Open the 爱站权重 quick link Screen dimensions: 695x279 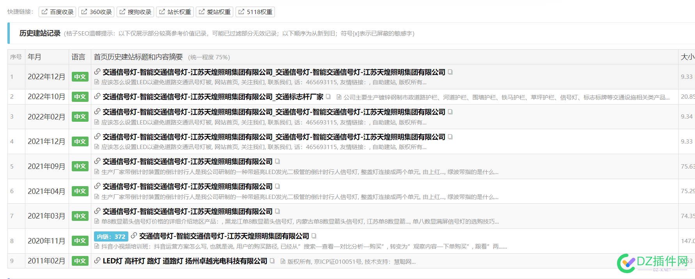click(x=214, y=12)
